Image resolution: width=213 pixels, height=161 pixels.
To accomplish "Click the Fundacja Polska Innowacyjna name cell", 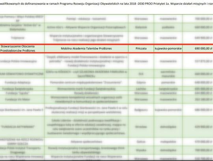I will (18, 61).
